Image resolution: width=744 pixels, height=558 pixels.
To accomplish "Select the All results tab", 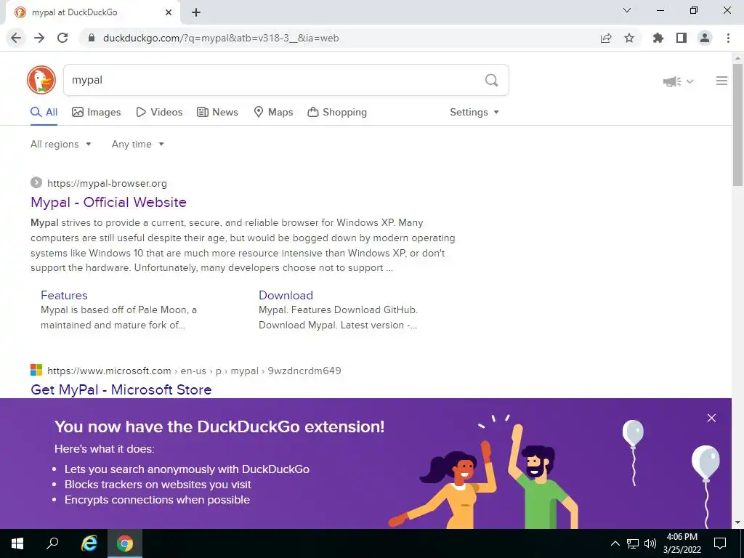I will 44,112.
